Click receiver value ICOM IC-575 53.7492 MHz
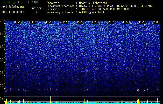 (x=104, y=9)
